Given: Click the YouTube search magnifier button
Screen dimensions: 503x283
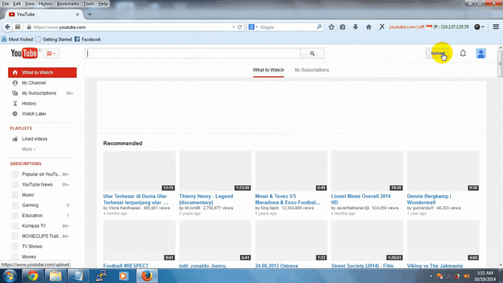Looking at the screenshot, I should 312,53.
